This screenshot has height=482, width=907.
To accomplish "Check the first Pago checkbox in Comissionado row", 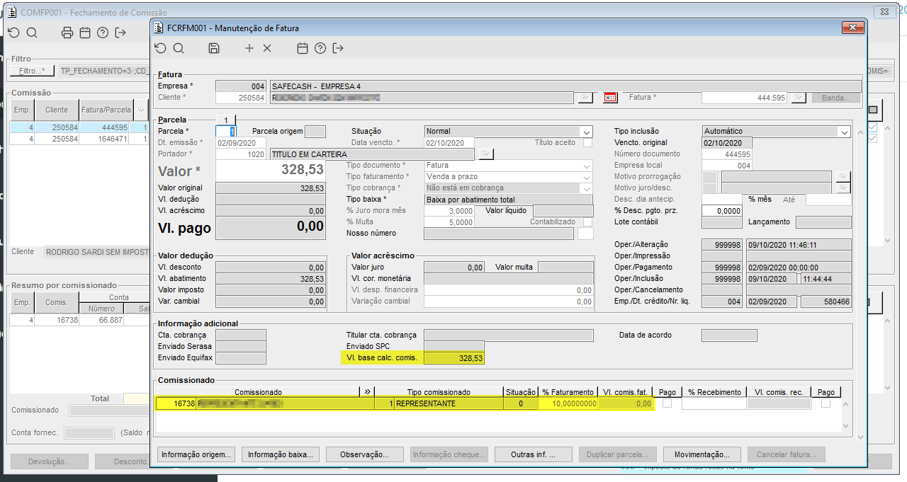I will (x=667, y=403).
